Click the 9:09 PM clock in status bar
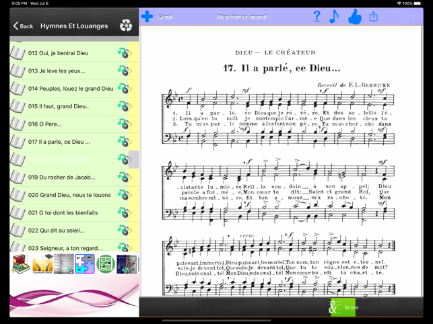The height and width of the screenshot is (324, 433). pos(20,3)
